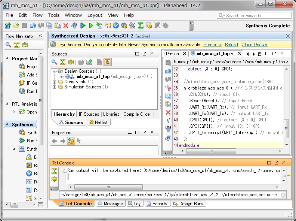
Task: Collapse the Project Manager section
Action: coord(7,58)
